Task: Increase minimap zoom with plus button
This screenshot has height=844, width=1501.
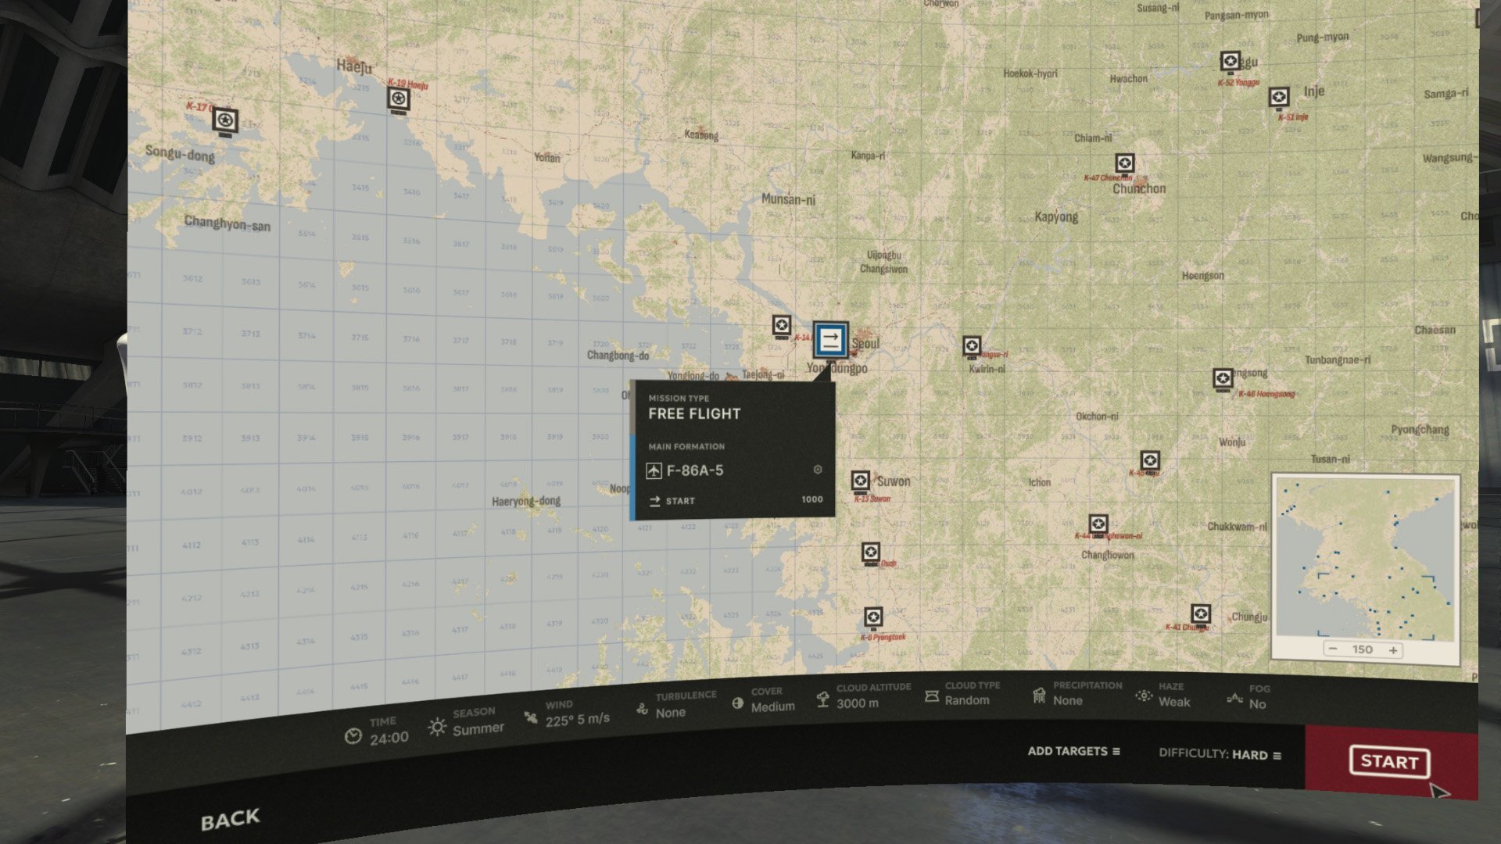Action: [x=1393, y=650]
